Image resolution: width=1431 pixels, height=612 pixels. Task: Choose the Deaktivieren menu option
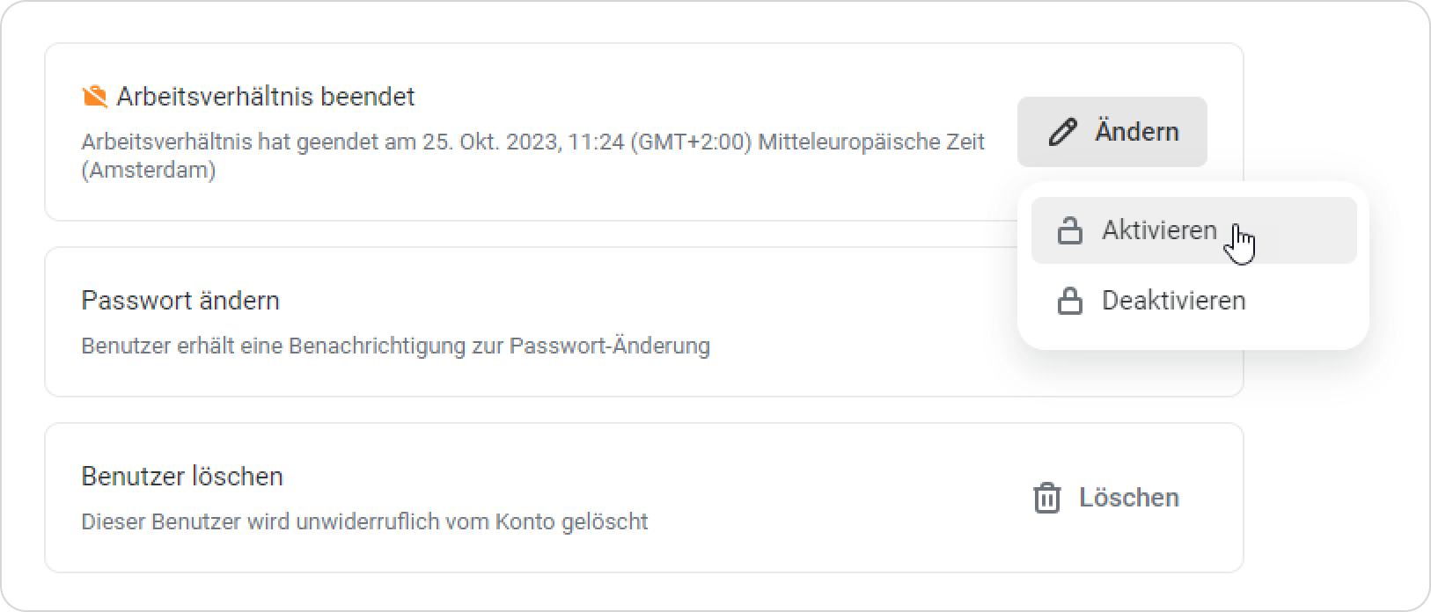coord(1173,301)
